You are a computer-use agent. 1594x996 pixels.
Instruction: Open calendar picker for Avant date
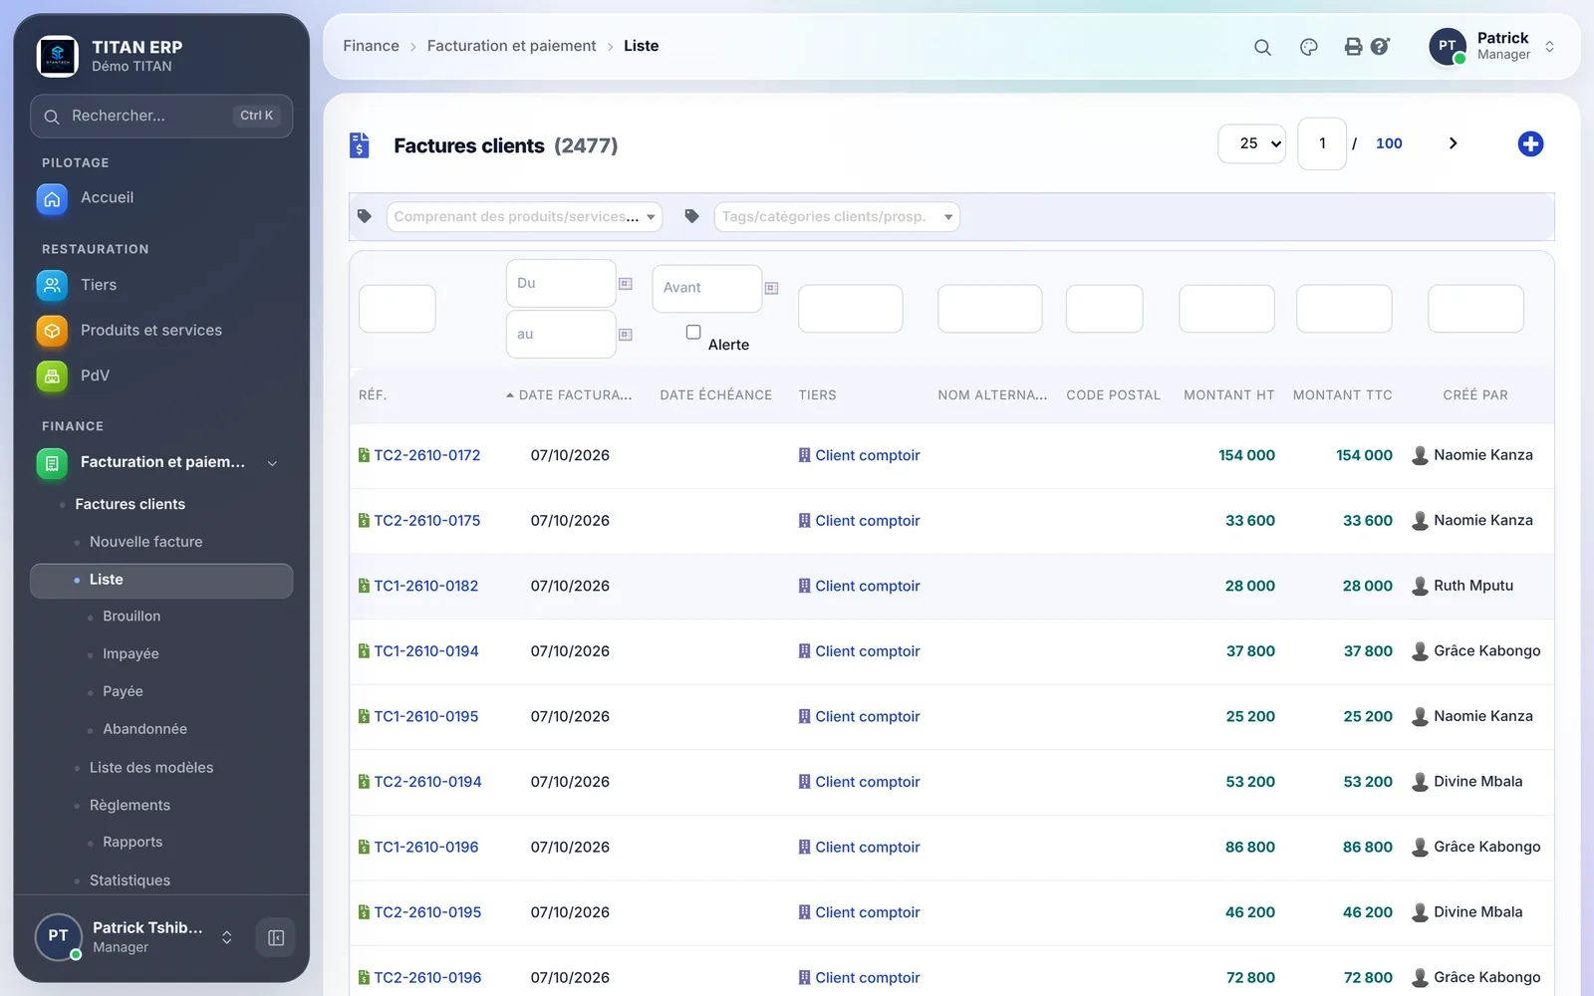(771, 288)
